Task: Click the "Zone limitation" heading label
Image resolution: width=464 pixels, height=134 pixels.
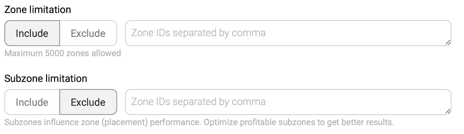Action: pyautogui.click(x=38, y=10)
